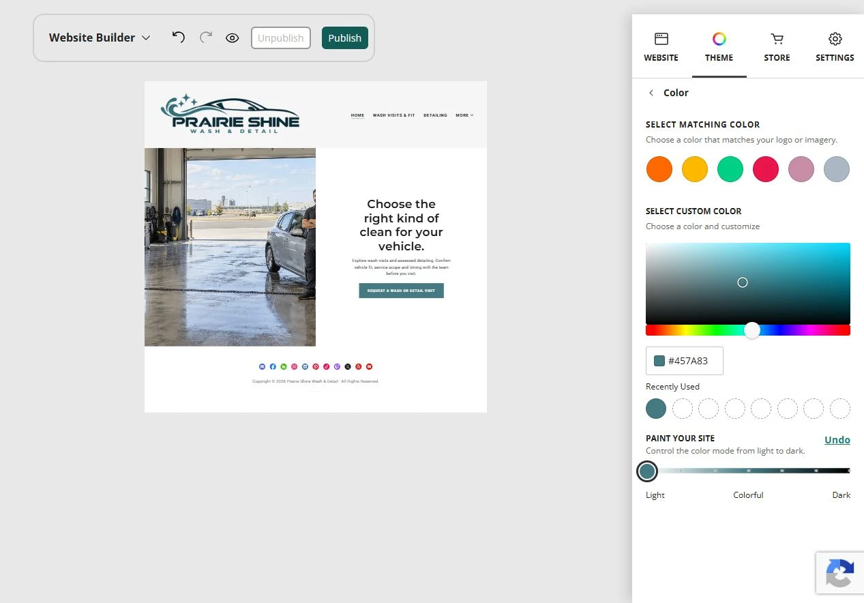Choose the gray-blue matching color

click(x=837, y=168)
